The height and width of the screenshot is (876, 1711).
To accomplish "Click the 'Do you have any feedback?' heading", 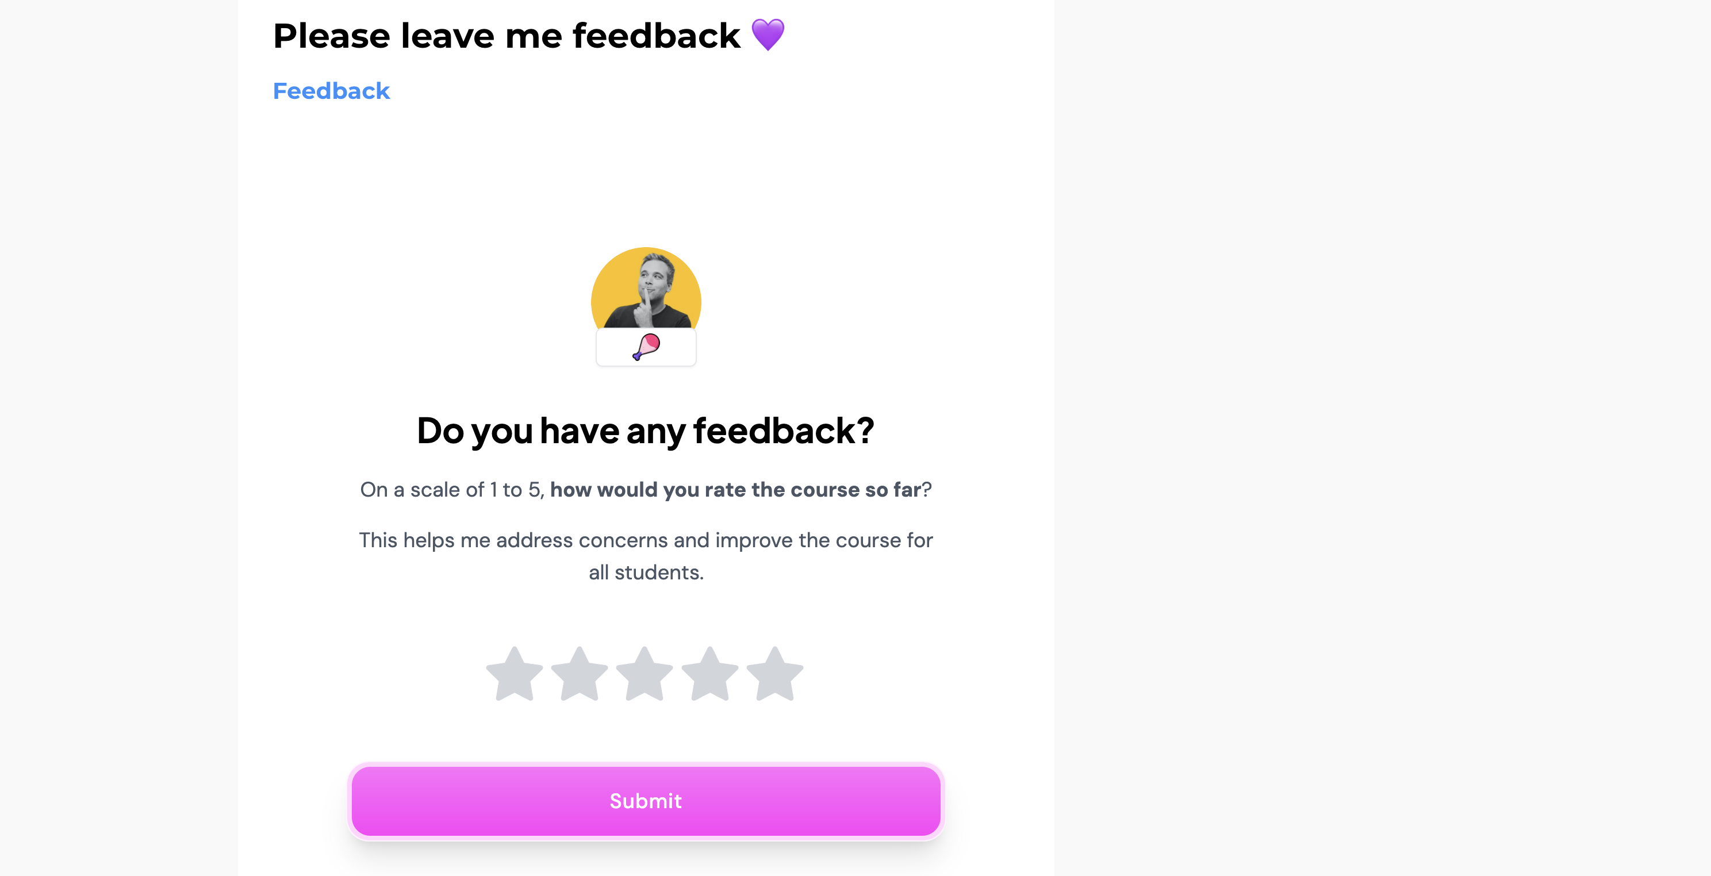I will point(646,431).
